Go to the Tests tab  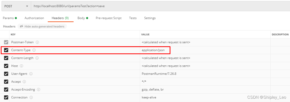(133, 18)
